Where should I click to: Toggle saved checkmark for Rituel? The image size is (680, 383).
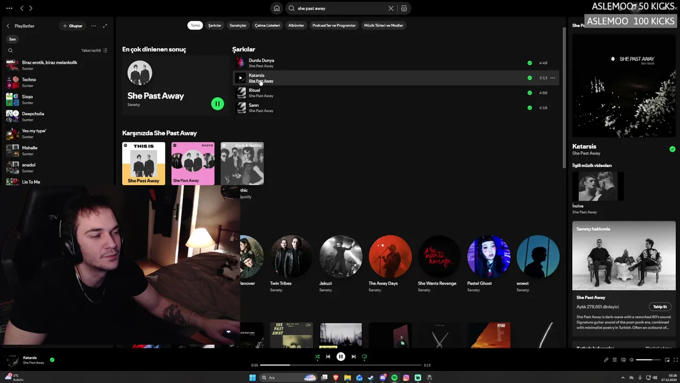530,93
